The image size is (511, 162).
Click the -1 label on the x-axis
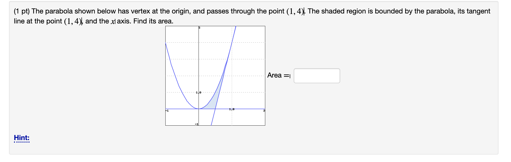[x=167, y=110]
